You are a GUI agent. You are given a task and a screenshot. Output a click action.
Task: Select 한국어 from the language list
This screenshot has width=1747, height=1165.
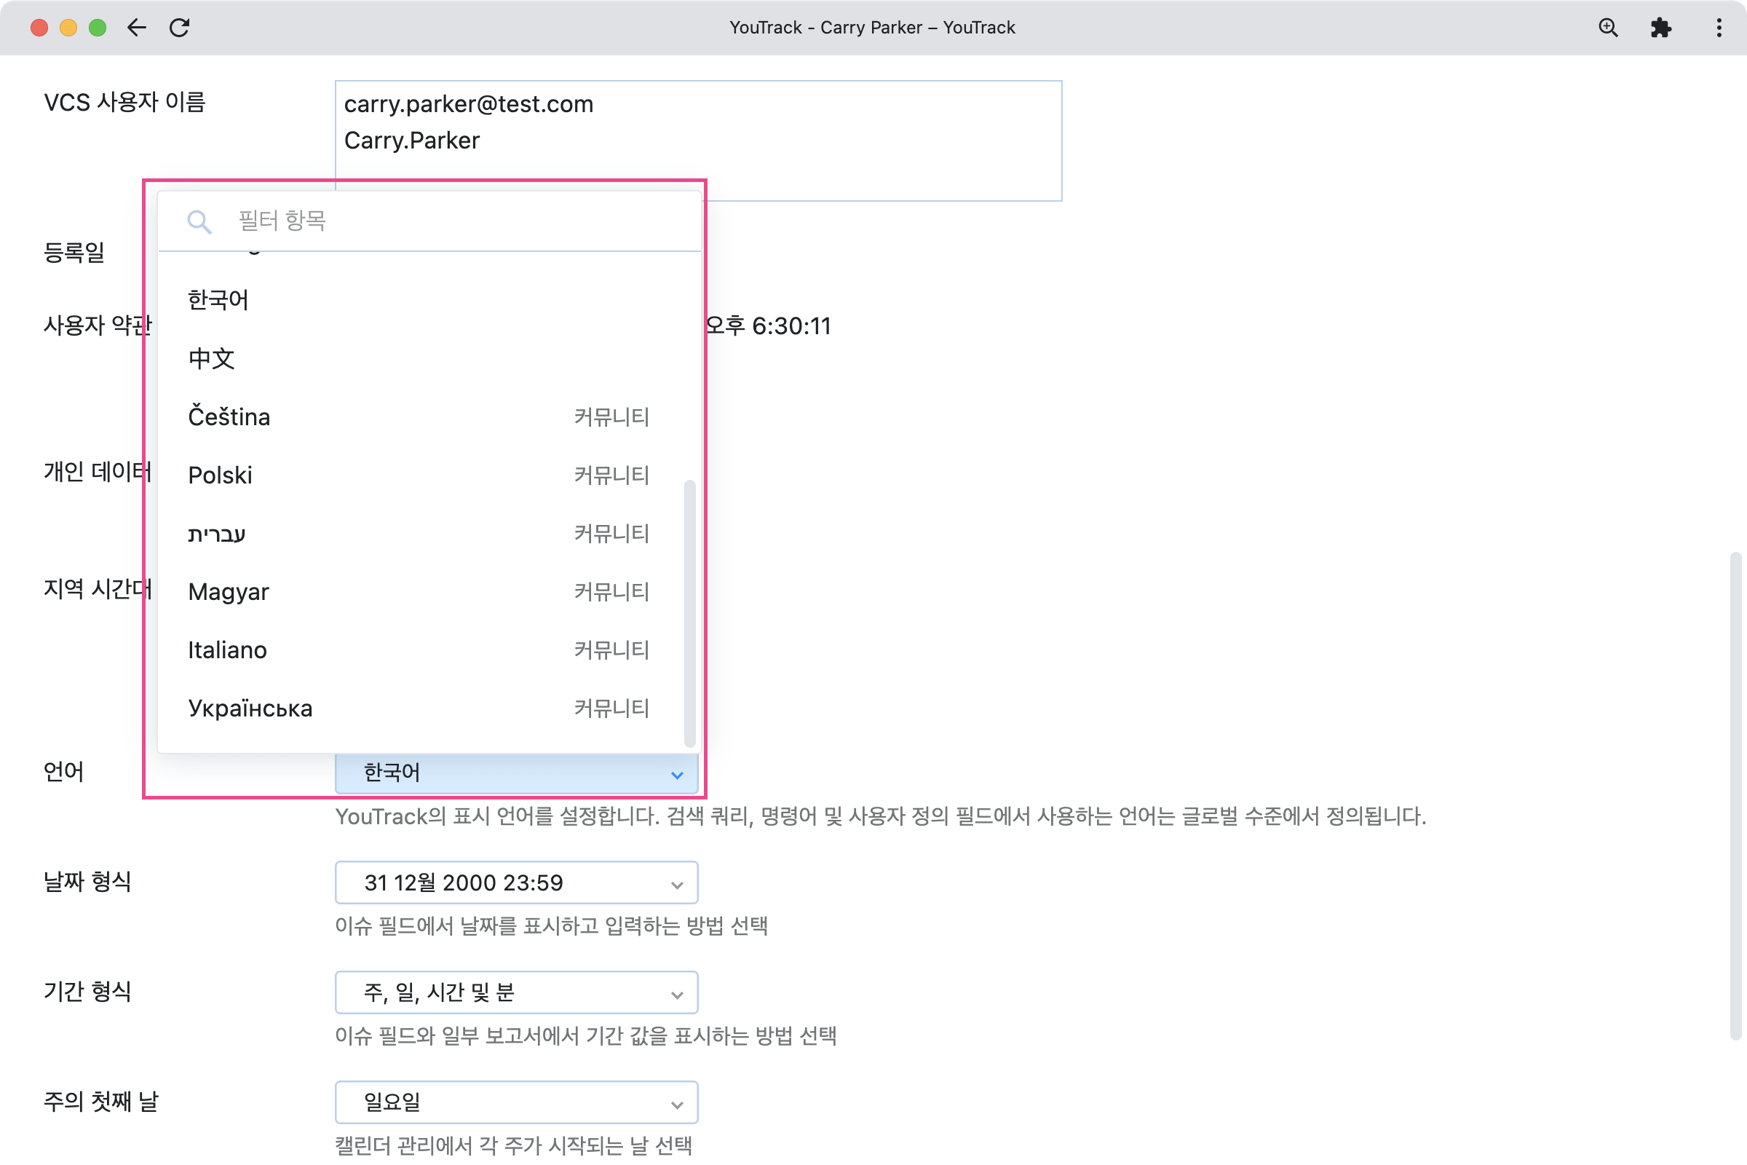coord(218,299)
